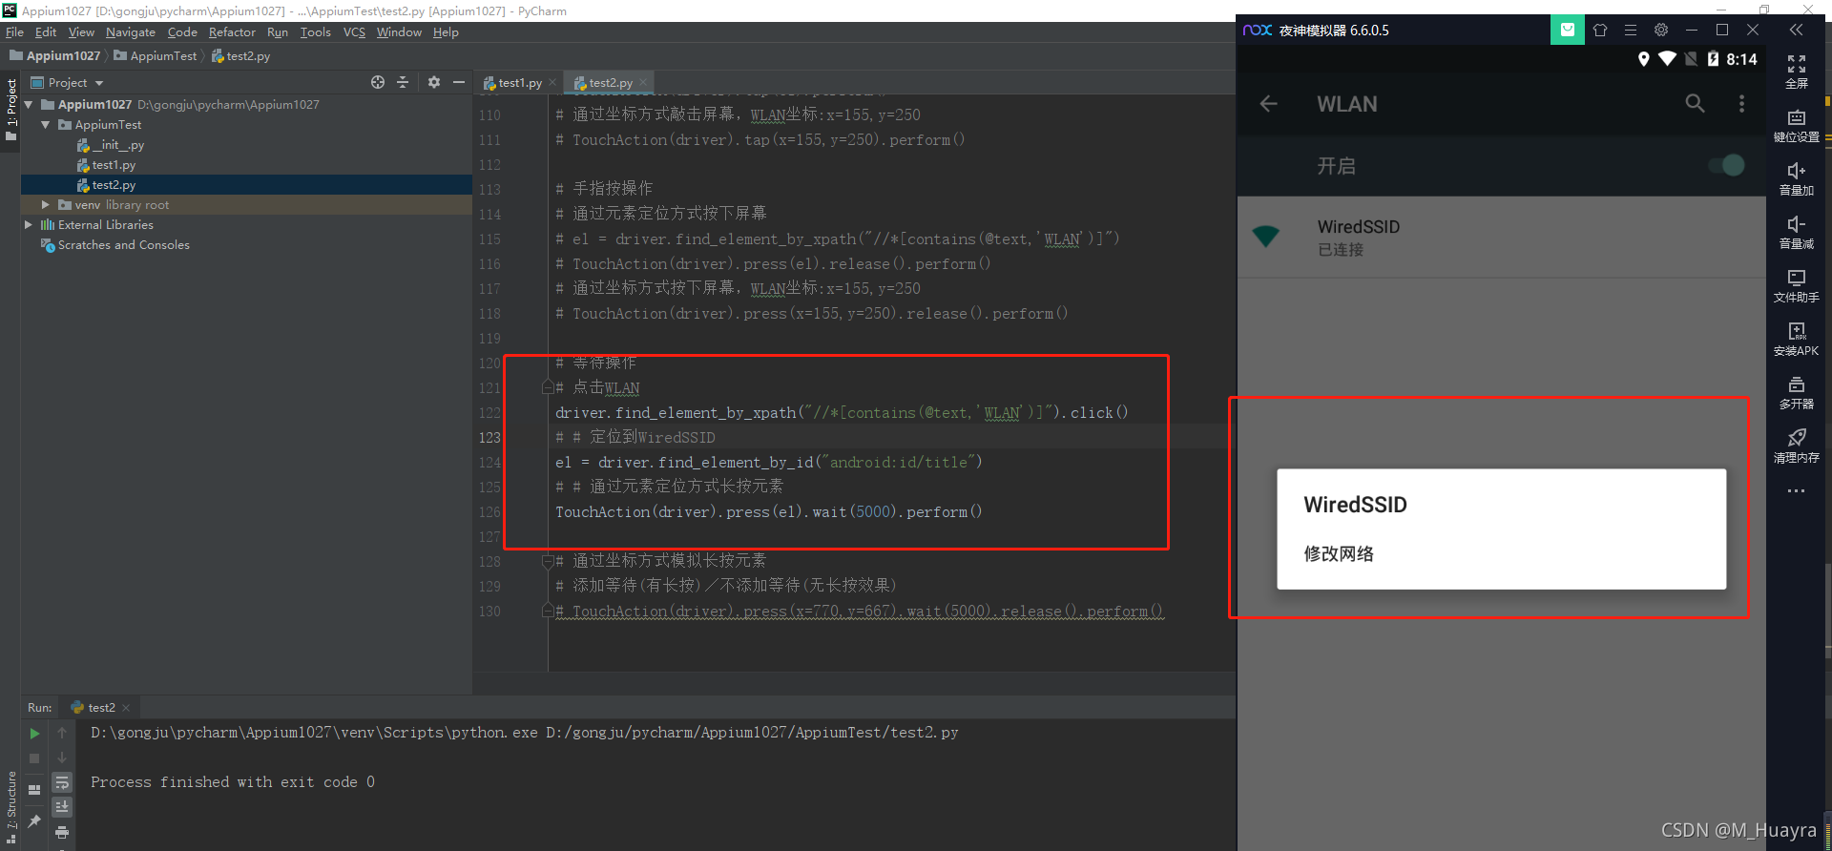The height and width of the screenshot is (851, 1832).
Task: Open WLAN overflow menu (three dots)
Action: (x=1741, y=104)
